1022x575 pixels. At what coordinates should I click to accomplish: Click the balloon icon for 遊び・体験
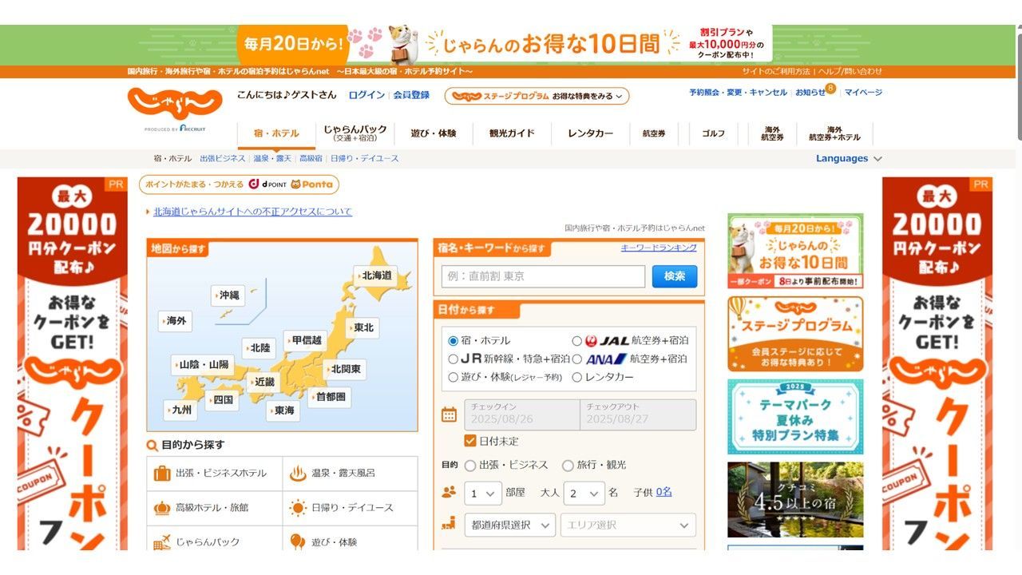coord(298,542)
